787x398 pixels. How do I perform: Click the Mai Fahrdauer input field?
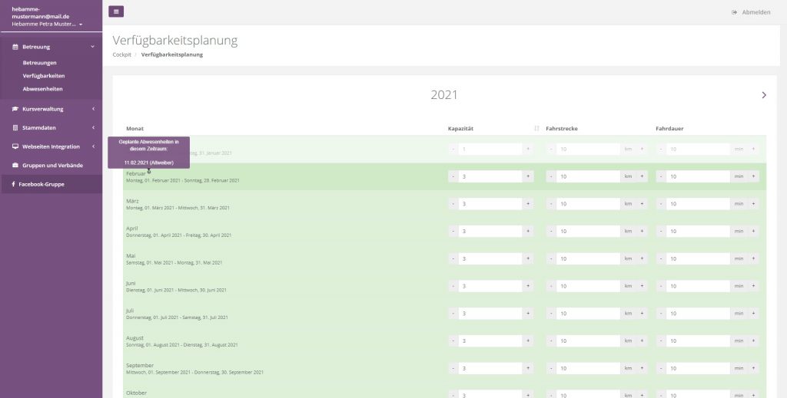click(697, 259)
